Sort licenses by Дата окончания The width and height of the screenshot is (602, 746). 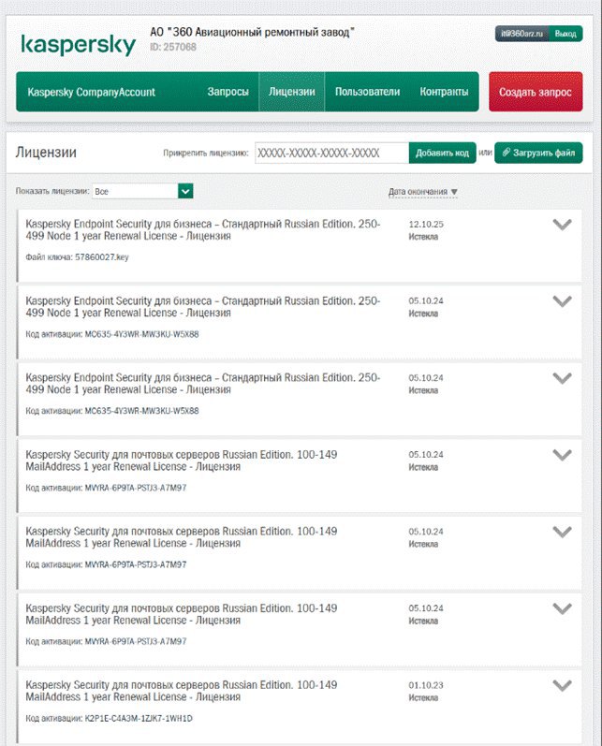423,192
